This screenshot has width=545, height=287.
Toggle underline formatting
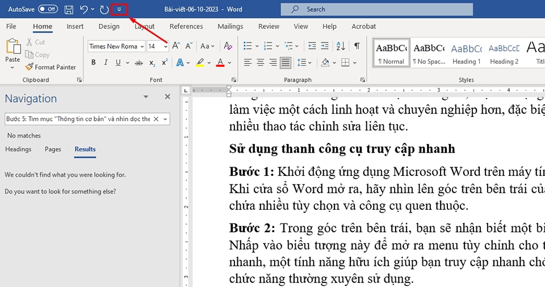[x=118, y=62]
